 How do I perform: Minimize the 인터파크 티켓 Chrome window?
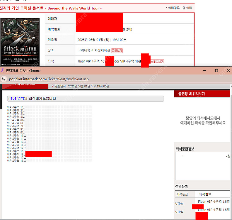tap(204, 70)
